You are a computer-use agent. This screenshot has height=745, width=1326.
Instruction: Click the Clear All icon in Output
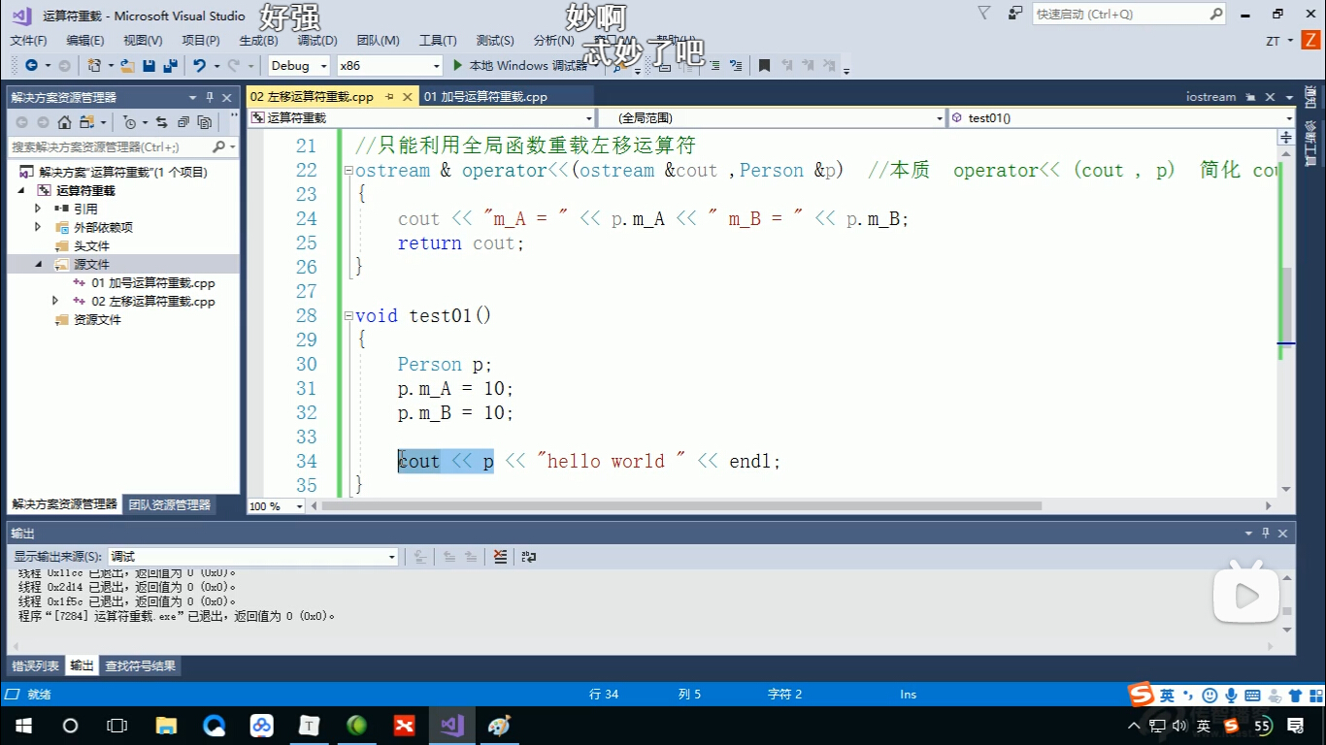[500, 557]
